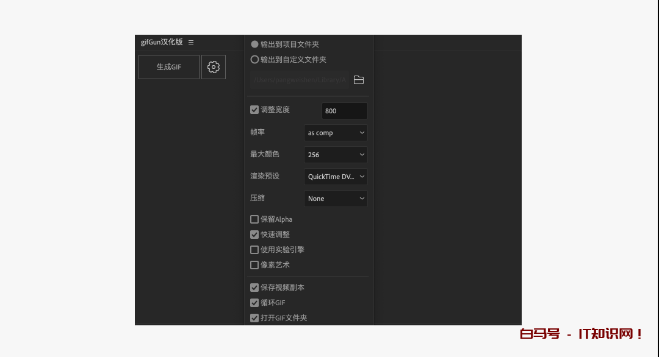Enable the 保留Alpha option

coord(254,219)
